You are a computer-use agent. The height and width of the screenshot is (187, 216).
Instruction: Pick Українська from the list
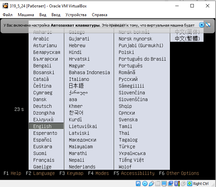pos(132,153)
